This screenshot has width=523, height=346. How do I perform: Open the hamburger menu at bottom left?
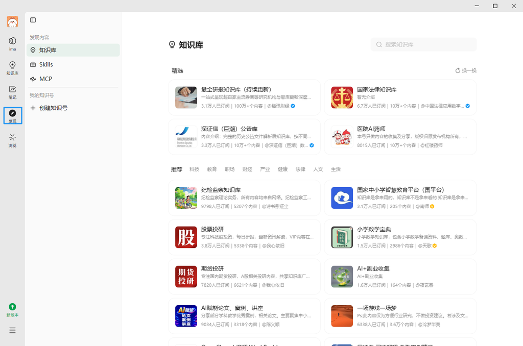click(x=12, y=330)
